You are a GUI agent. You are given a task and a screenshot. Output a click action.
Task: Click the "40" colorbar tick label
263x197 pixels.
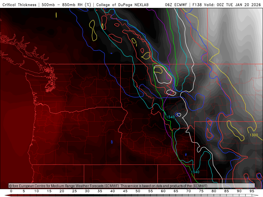[112, 191]
